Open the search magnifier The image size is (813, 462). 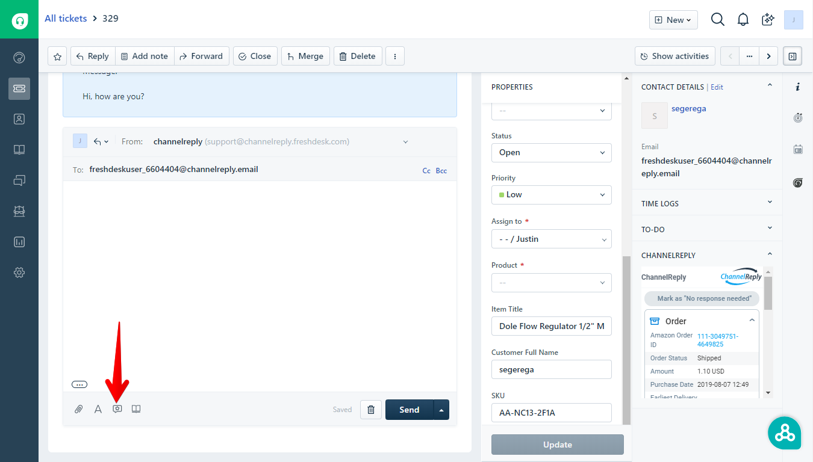pyautogui.click(x=717, y=20)
